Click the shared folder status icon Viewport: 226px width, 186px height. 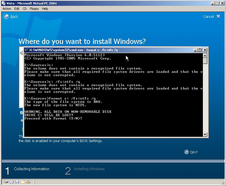click(x=23, y=182)
